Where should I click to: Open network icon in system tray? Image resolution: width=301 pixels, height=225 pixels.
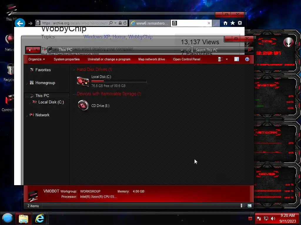[x=266, y=219]
